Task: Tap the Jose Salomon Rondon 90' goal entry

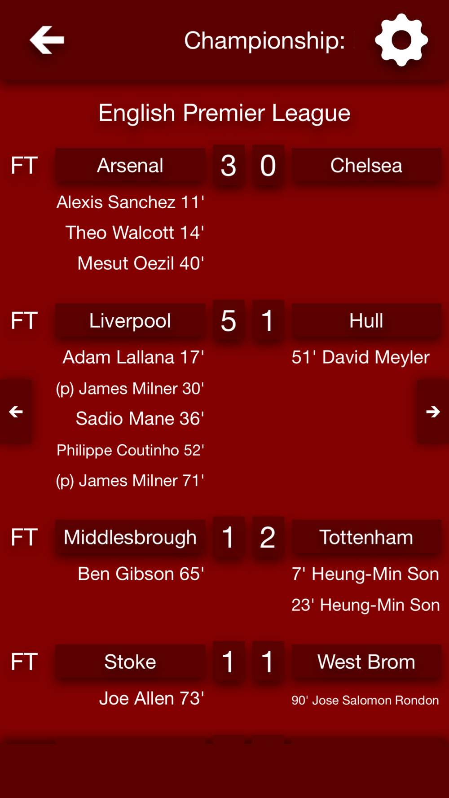Action: coord(365,700)
